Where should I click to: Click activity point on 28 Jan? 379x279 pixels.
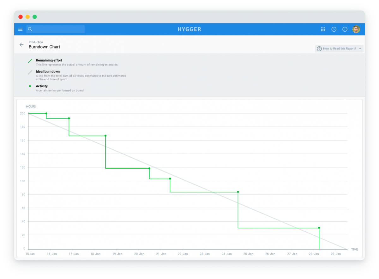click(x=319, y=228)
